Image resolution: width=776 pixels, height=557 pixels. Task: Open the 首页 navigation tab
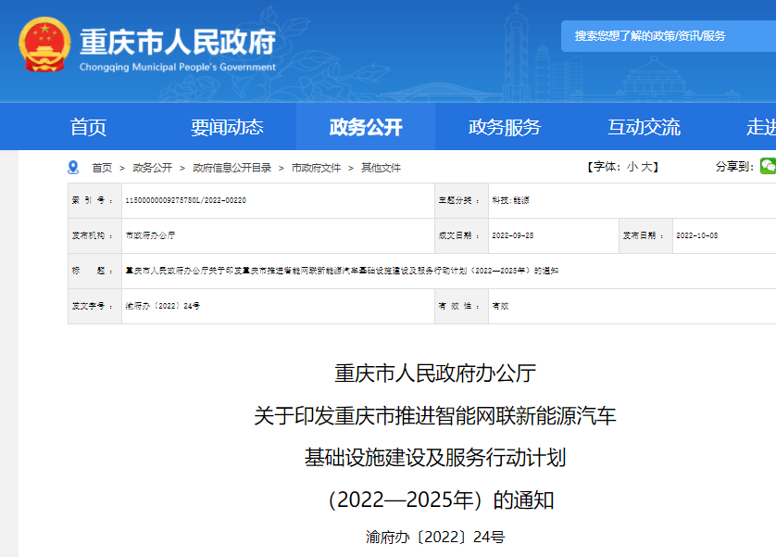click(88, 127)
